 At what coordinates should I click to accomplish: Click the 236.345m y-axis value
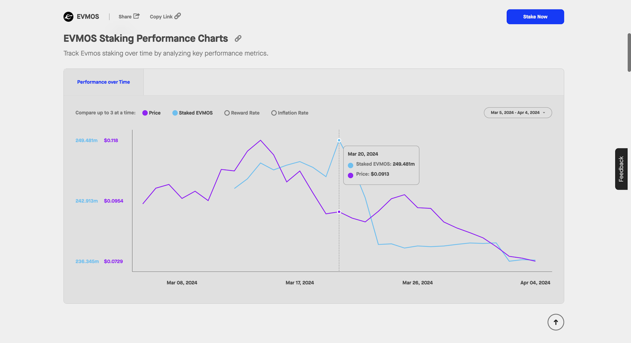[x=87, y=262]
